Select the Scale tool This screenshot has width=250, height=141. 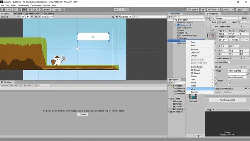click(x=20, y=9)
